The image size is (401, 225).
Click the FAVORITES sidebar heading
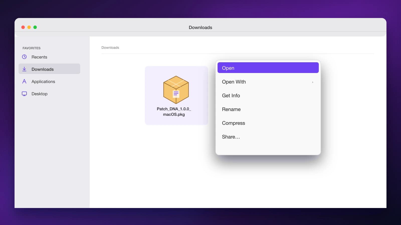coord(32,48)
